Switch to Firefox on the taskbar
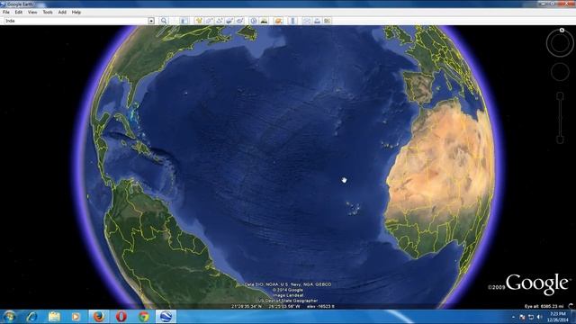Screen dimensions: 576x324 98,316
